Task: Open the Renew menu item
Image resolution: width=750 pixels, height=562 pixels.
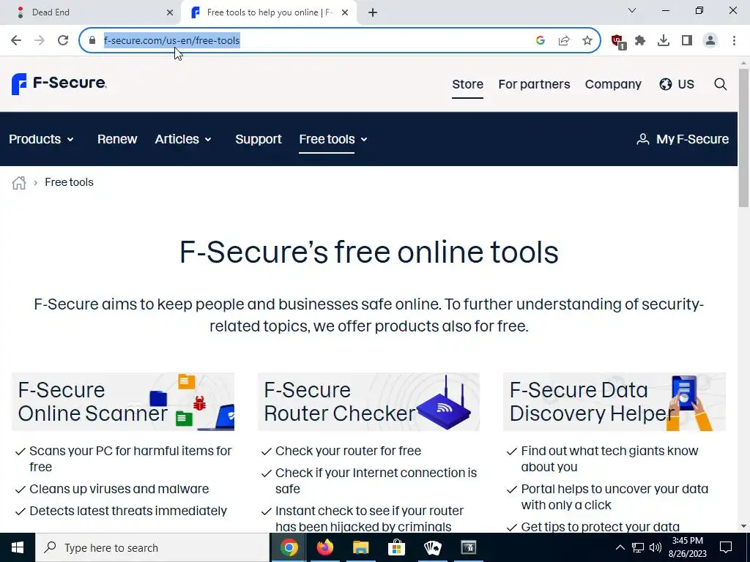Action: tap(117, 139)
